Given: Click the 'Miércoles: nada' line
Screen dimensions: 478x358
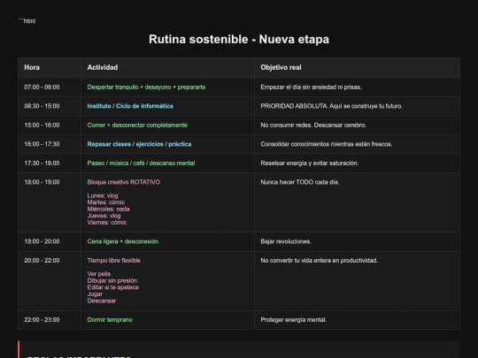Looking at the screenshot, I should click(x=108, y=209).
